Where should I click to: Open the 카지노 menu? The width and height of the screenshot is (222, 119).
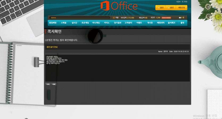tap(107, 23)
